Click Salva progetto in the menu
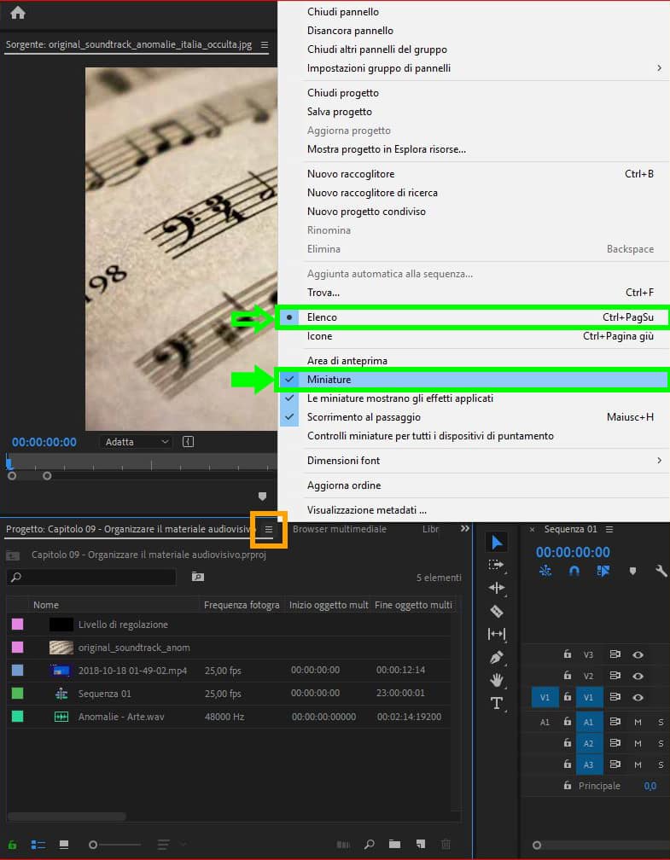 tap(339, 112)
